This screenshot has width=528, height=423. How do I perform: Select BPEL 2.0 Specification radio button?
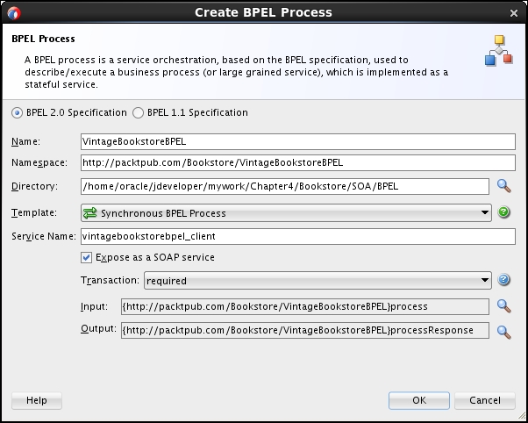(18, 113)
